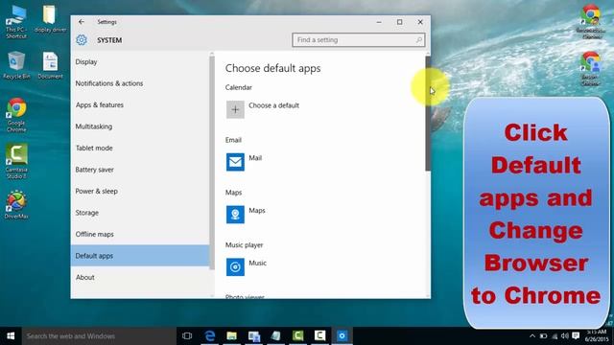Image resolution: width=614 pixels, height=345 pixels.
Task: Click the Maps default app label
Action: [x=257, y=210]
